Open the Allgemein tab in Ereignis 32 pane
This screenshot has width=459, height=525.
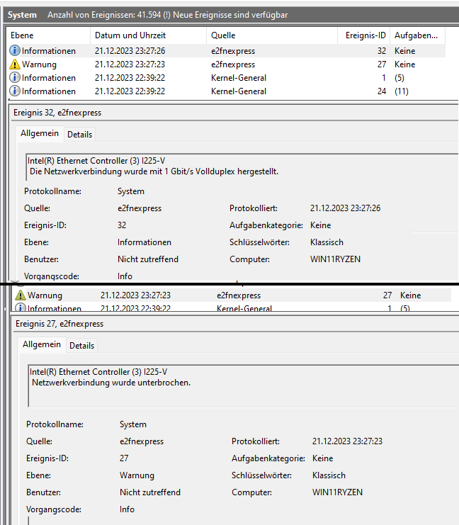tap(40, 133)
